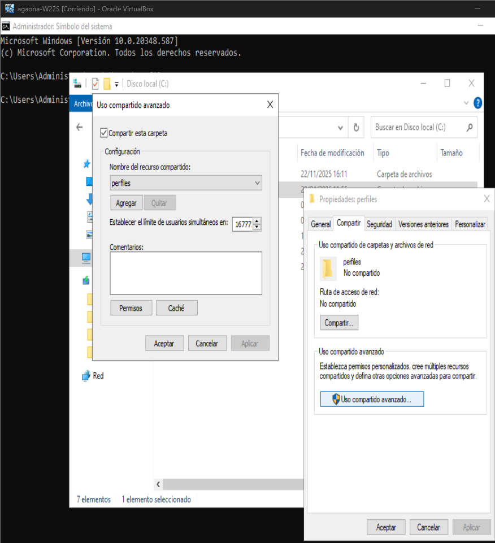Click the Permisos button

(131, 308)
